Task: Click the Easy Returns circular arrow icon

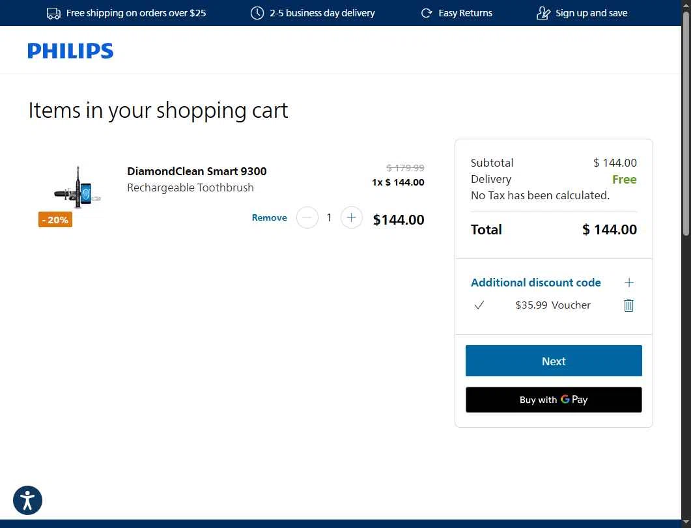Action: coord(426,13)
